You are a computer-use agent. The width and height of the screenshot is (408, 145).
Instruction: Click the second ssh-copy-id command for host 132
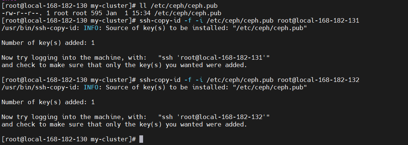[x=249, y=80]
